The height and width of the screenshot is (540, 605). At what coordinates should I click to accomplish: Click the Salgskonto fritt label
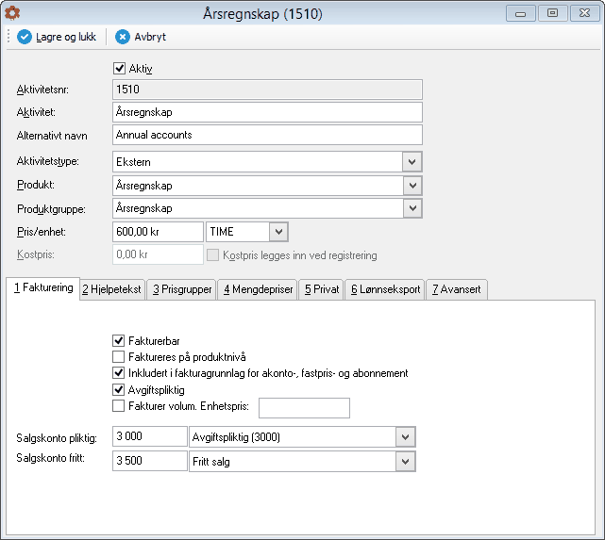pos(50,458)
